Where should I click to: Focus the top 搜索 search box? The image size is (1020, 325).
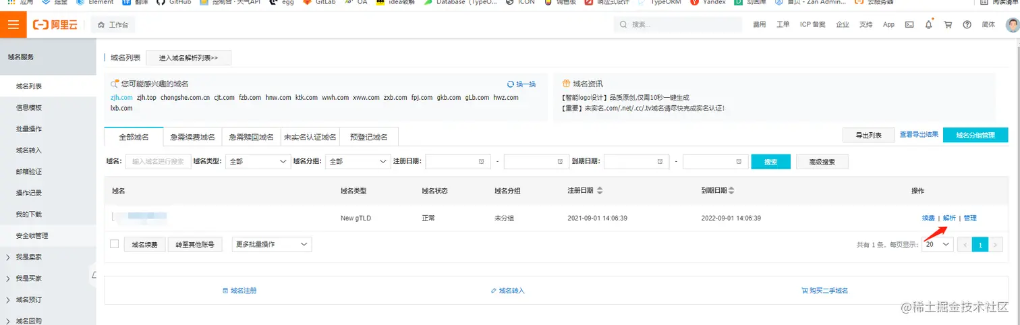point(679,24)
